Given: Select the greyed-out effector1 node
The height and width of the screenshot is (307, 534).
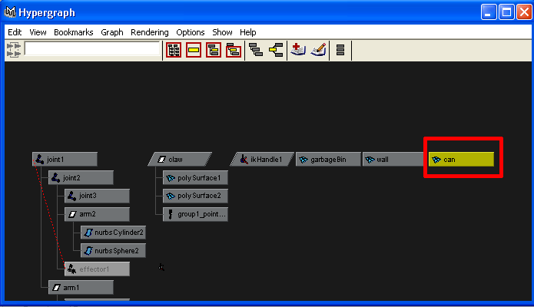Looking at the screenshot, I should (x=97, y=269).
